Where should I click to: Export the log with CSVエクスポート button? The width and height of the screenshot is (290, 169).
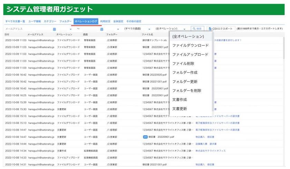click(221, 29)
